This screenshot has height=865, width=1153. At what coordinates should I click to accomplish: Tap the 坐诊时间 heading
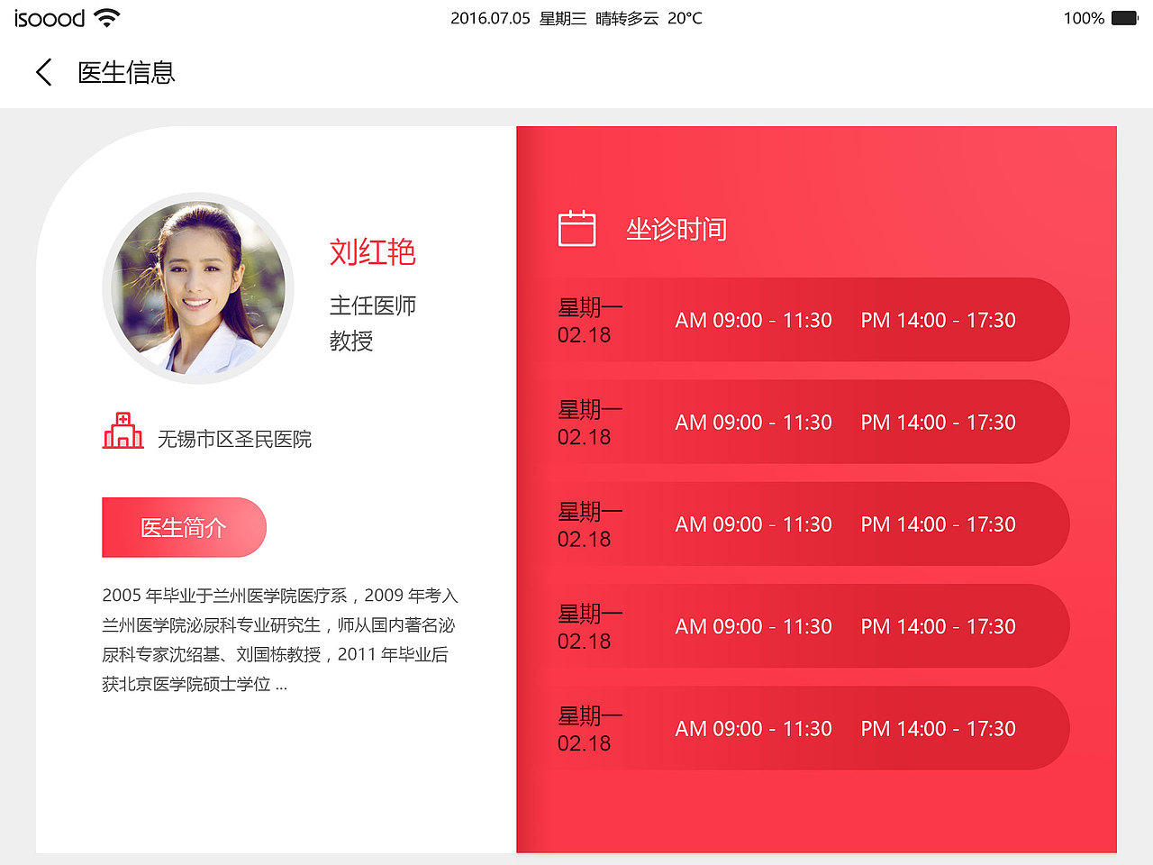[676, 229]
